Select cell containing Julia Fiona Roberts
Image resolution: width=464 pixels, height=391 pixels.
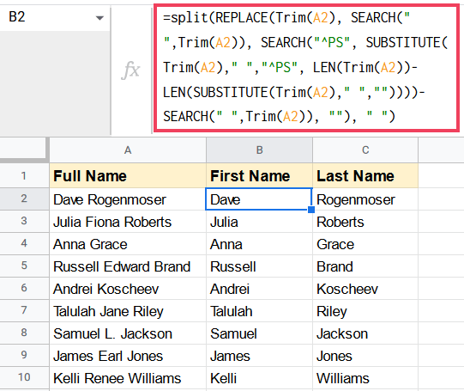[x=128, y=222]
